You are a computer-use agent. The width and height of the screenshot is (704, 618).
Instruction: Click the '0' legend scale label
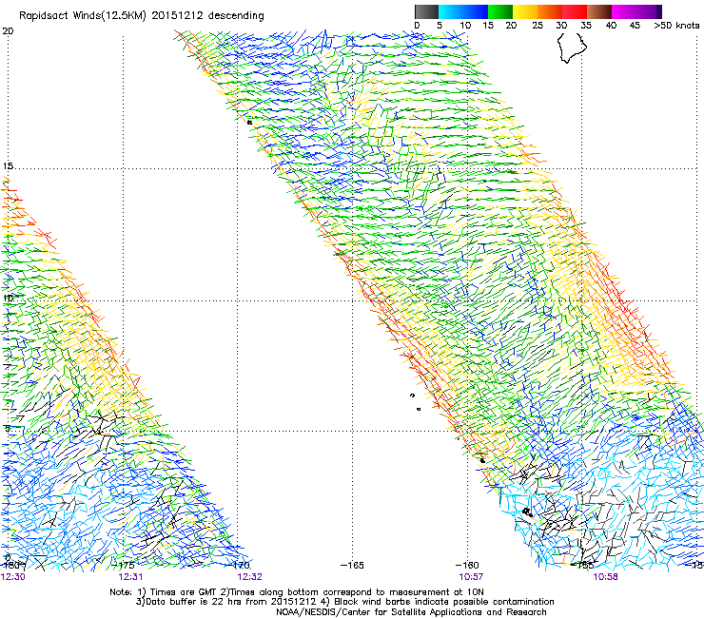417,26
